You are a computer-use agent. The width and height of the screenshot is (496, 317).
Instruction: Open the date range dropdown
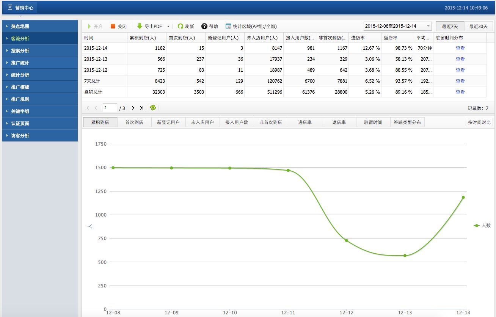point(428,26)
